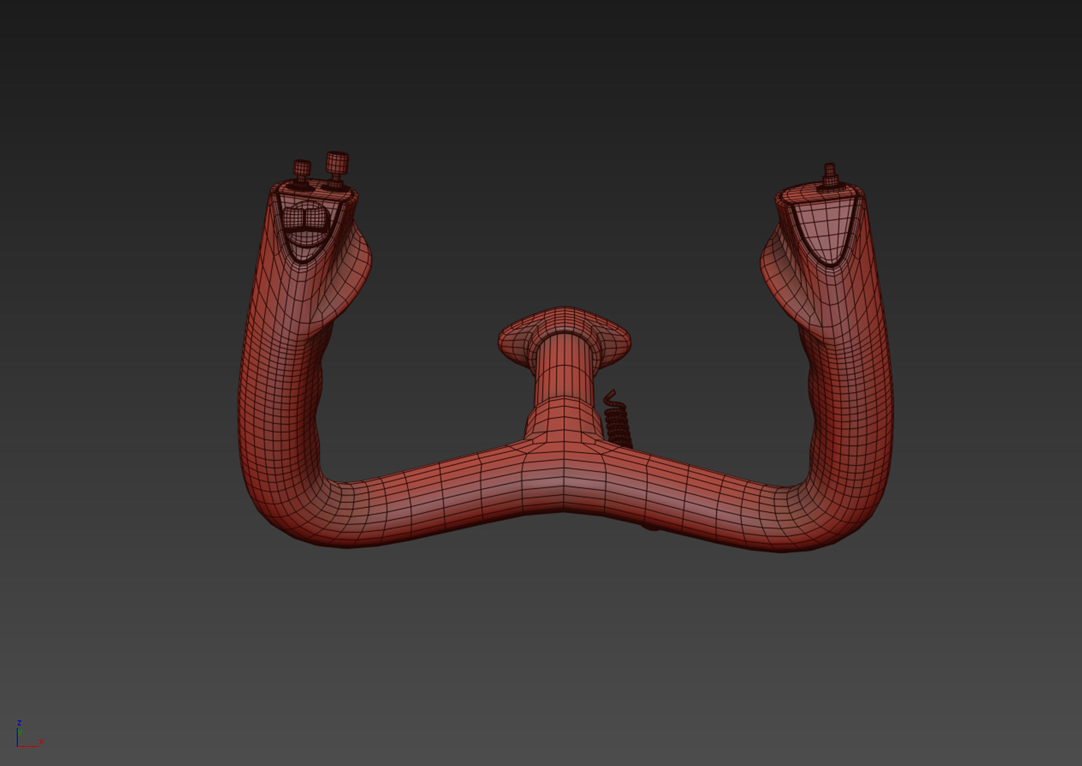
Task: Click the larger knob on left handle top
Action: (337, 162)
